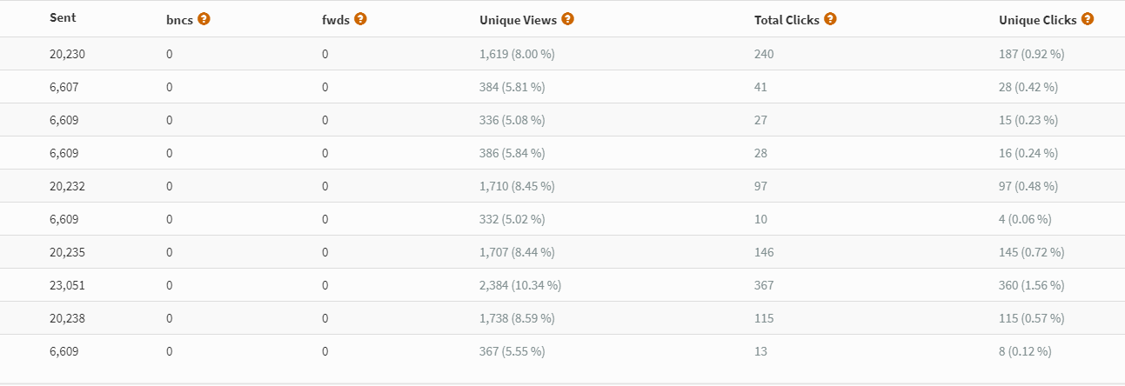Open the Unique Views help tooltip icon

pyautogui.click(x=567, y=18)
